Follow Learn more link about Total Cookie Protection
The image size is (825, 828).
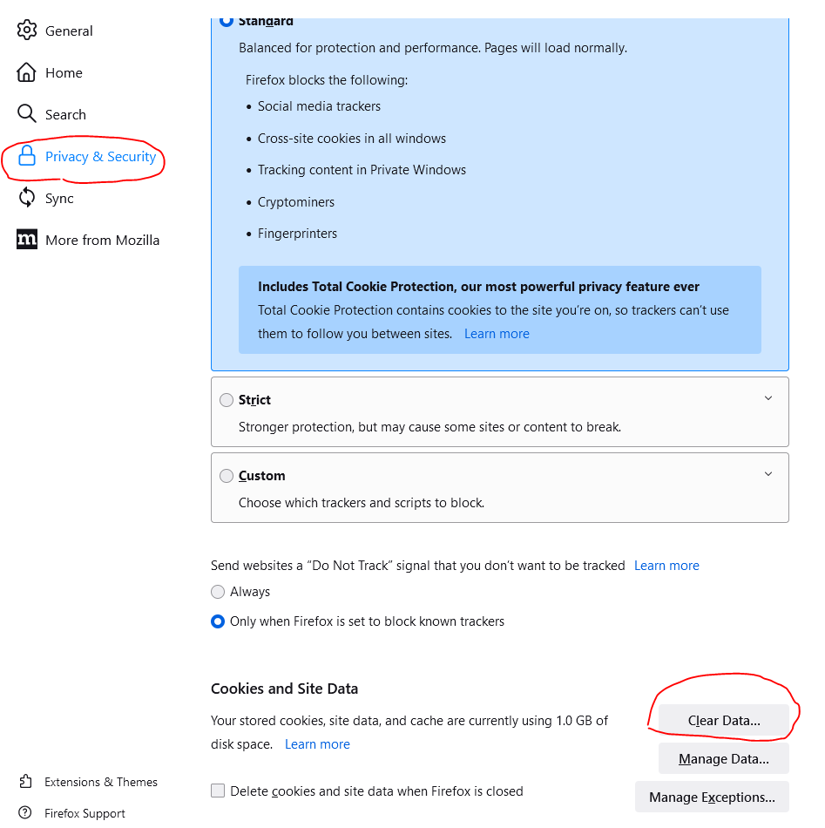click(x=497, y=334)
